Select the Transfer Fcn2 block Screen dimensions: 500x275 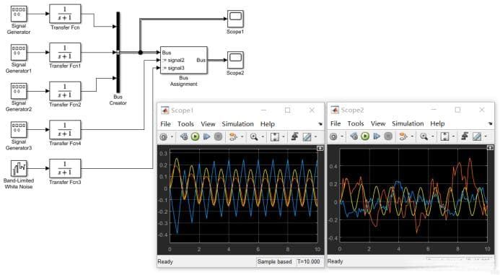coord(65,91)
